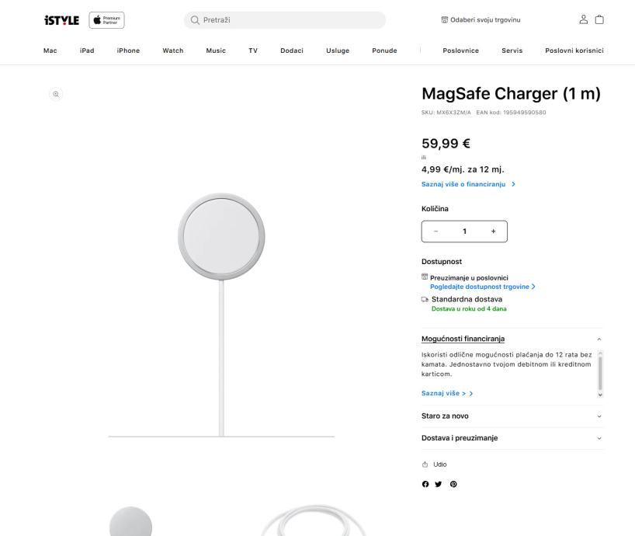Open the Dodaci menu
The width and height of the screenshot is (635, 536).
292,50
